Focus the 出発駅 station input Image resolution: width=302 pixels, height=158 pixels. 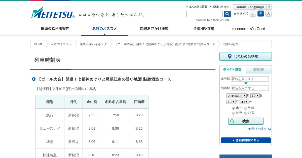pos(250,79)
